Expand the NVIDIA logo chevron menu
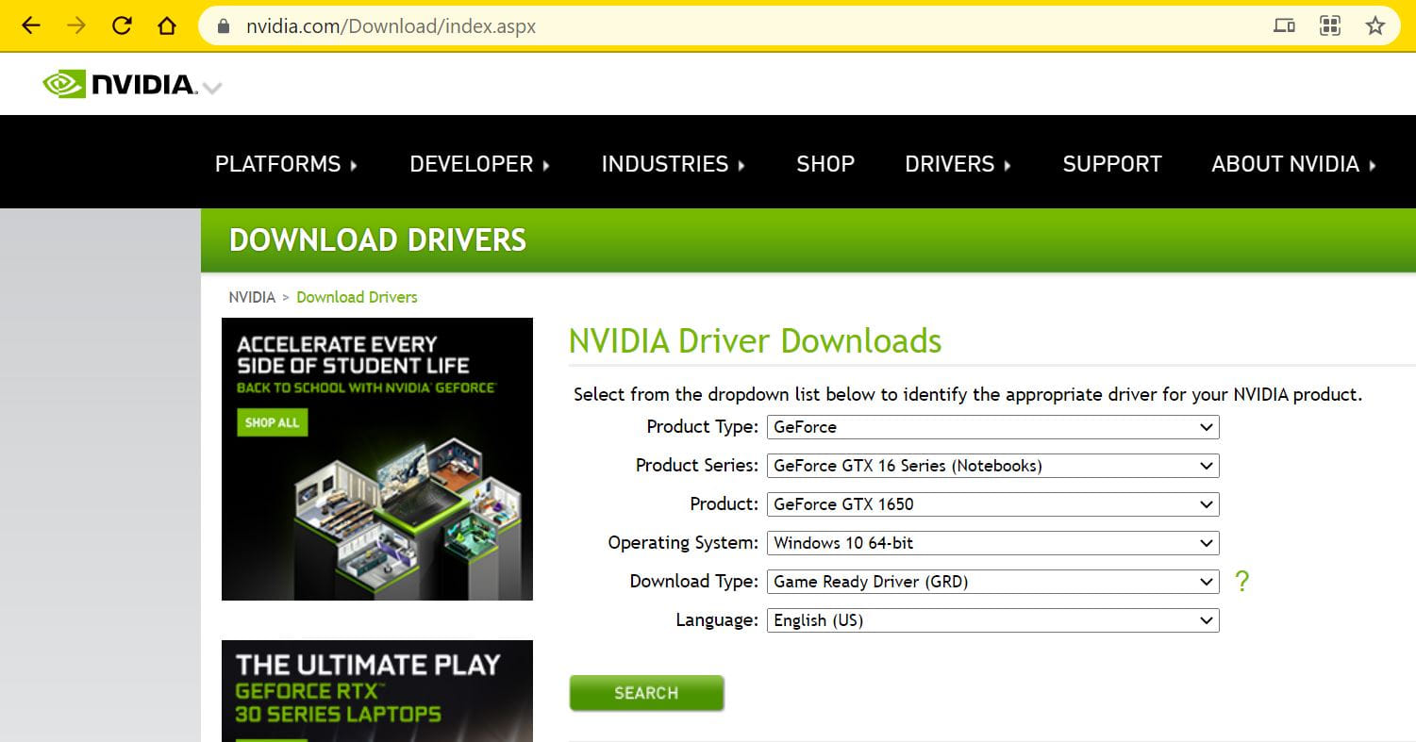The width and height of the screenshot is (1416, 742). [212, 88]
